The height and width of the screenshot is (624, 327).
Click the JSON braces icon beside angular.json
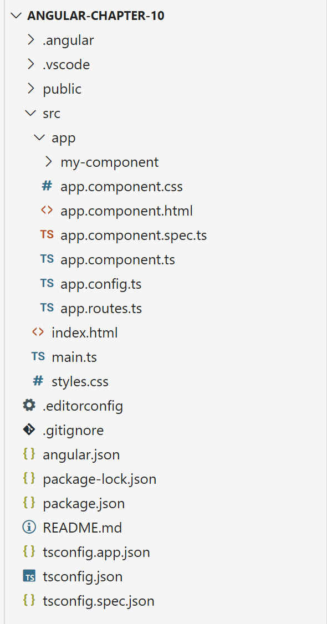[29, 454]
